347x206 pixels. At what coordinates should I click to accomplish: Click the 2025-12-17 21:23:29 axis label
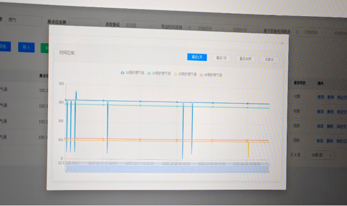(x=139, y=163)
